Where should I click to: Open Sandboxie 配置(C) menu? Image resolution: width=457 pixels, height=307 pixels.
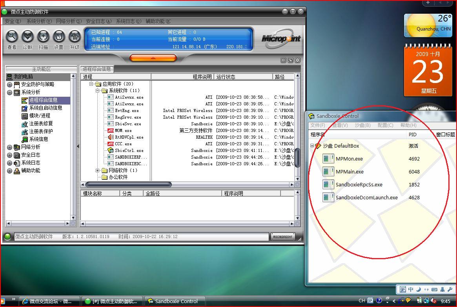coord(385,125)
